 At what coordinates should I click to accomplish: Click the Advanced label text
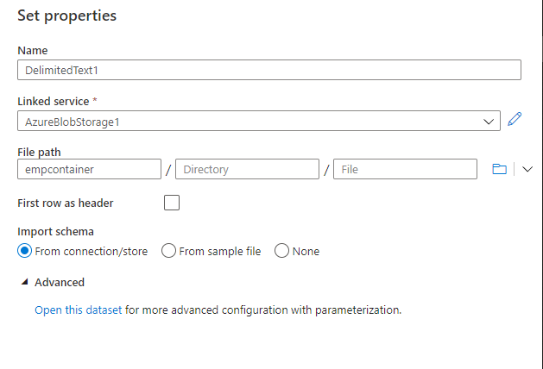click(x=60, y=282)
